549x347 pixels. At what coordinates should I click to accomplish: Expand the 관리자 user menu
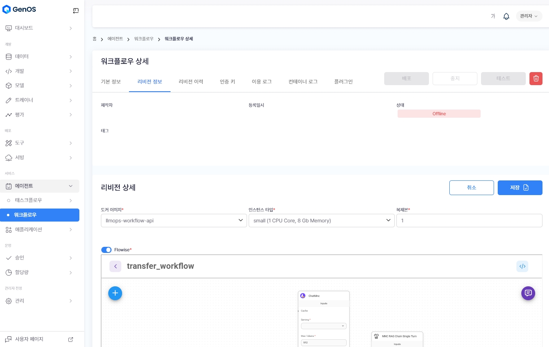pos(529,16)
